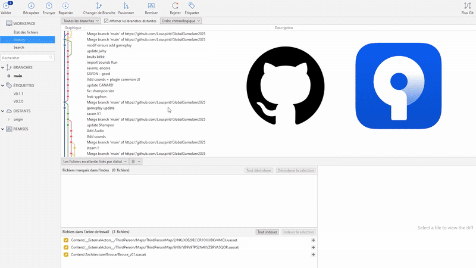Click the Valider commit icon
476x268 pixels.
tap(6, 5)
